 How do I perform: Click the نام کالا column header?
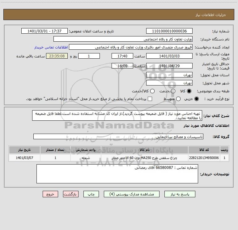[145, 150]
